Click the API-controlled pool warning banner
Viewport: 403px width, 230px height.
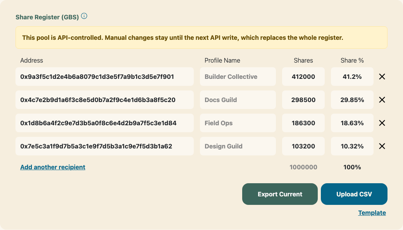(201, 37)
